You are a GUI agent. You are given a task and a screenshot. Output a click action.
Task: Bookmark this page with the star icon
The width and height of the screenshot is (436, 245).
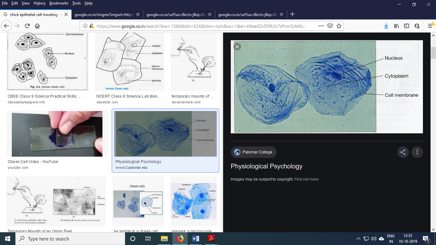coord(339,26)
